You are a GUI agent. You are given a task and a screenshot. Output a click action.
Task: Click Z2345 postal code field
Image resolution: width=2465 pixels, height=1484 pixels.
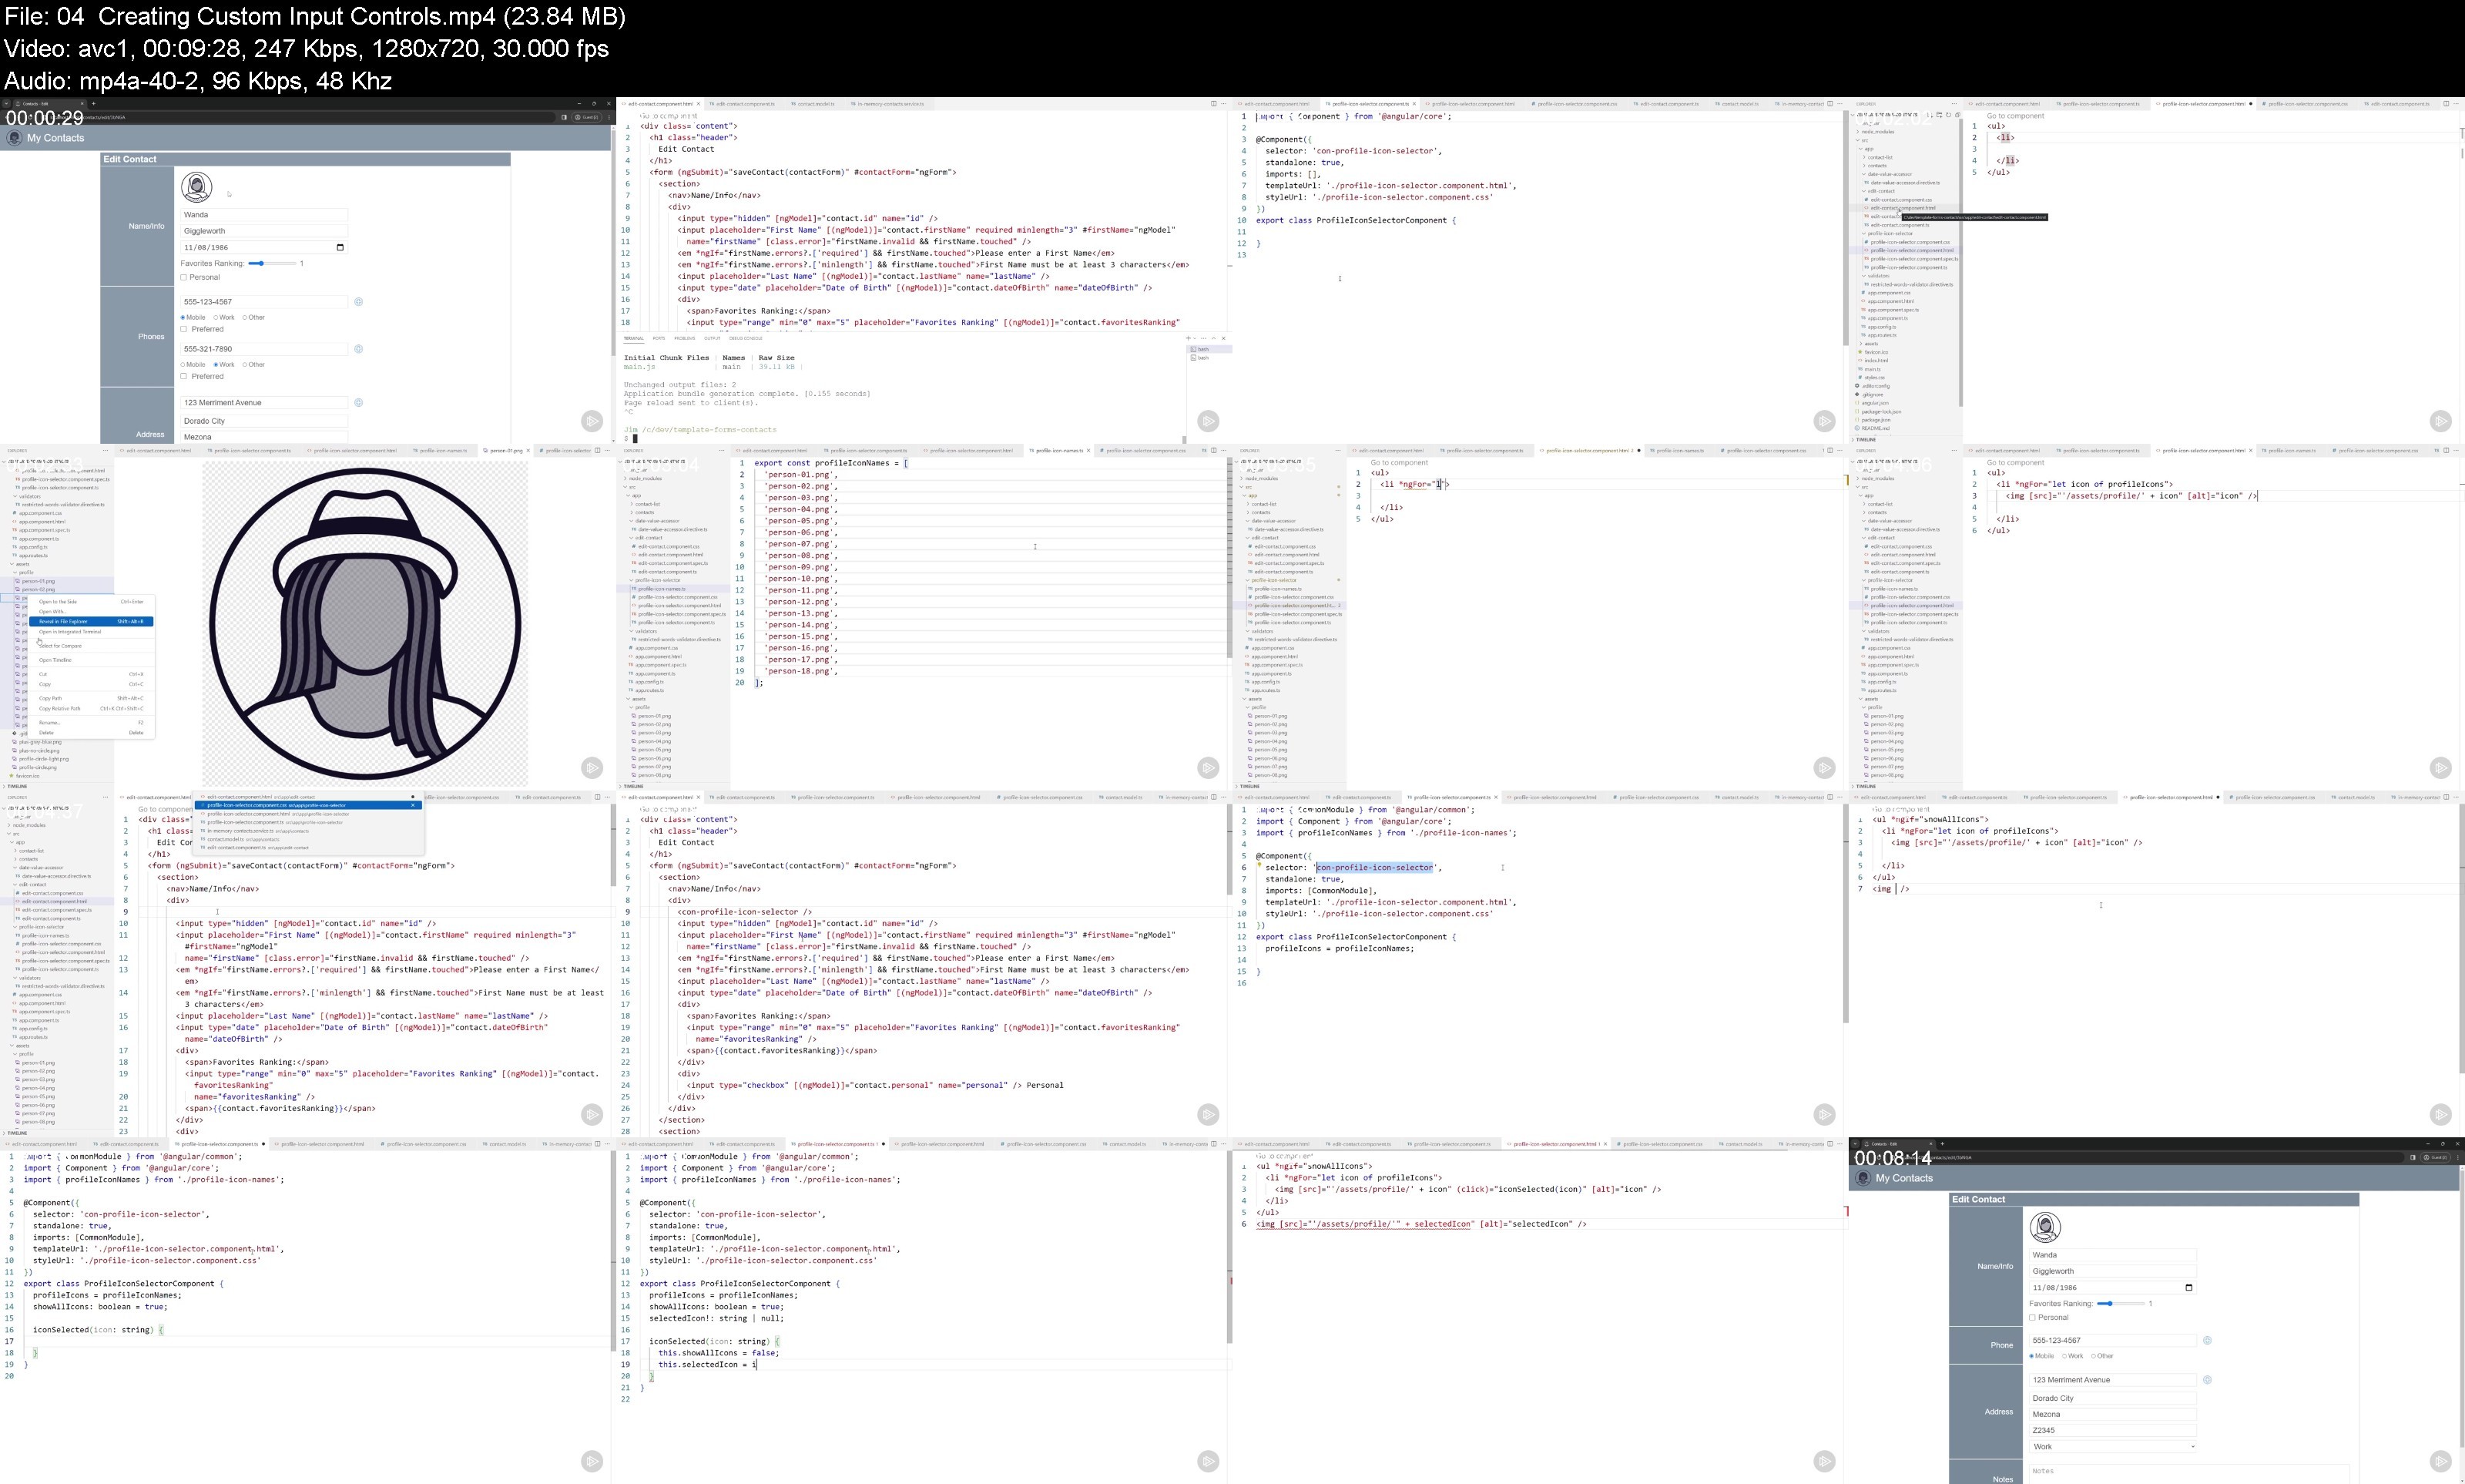tap(2112, 1430)
